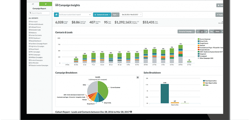Image resolution: width=250 pixels, height=120 pixels.
Task: Click the info icon next to Cohort Report
Action: [131, 112]
